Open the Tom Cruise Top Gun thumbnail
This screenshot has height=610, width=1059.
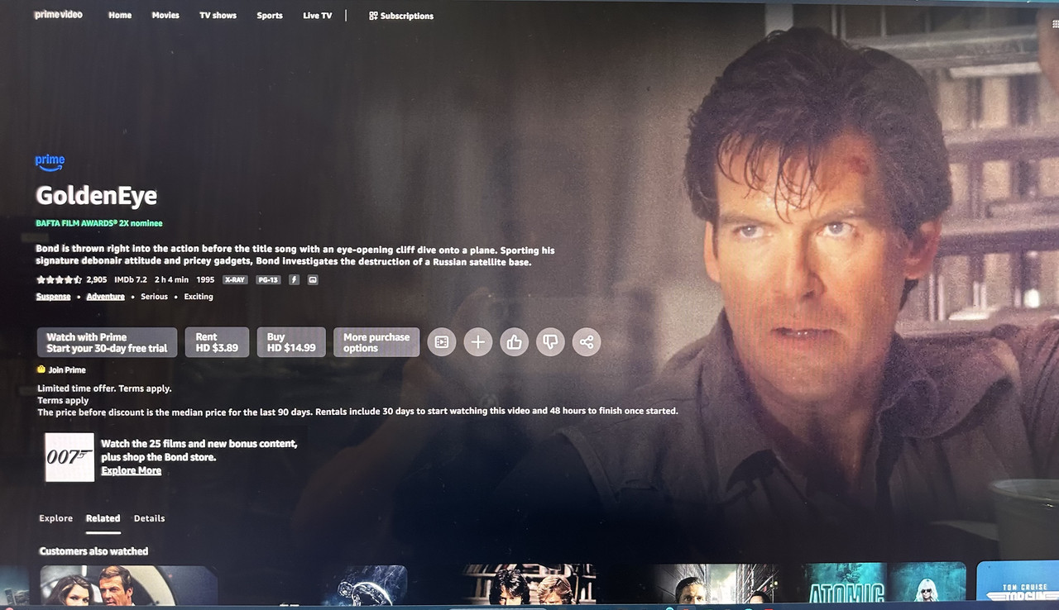click(x=1018, y=582)
